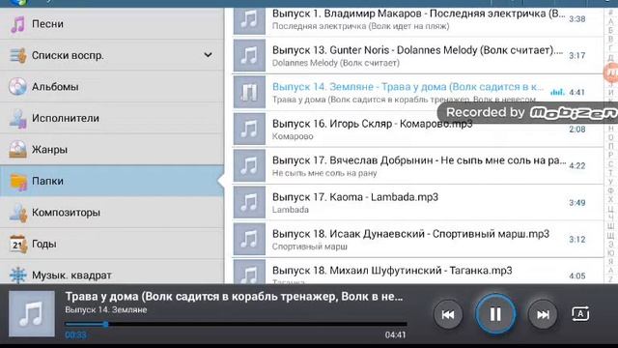Click elapsed time label in player

[75, 335]
